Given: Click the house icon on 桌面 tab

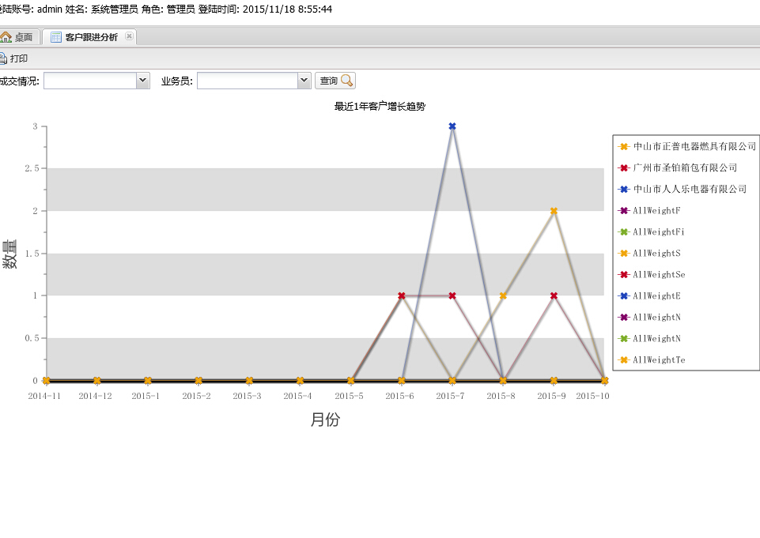Looking at the screenshot, I should click(6, 37).
